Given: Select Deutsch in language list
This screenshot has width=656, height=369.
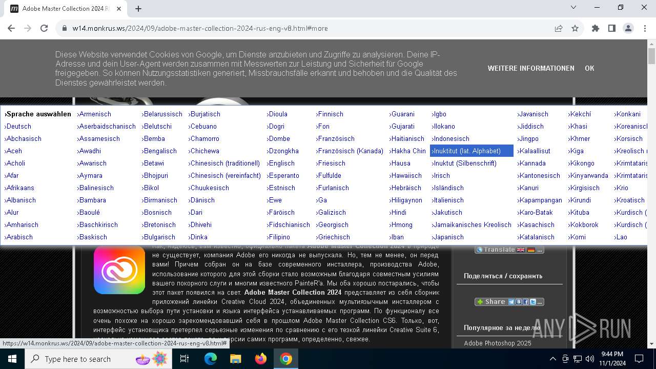Looking at the screenshot, I should point(18,126).
